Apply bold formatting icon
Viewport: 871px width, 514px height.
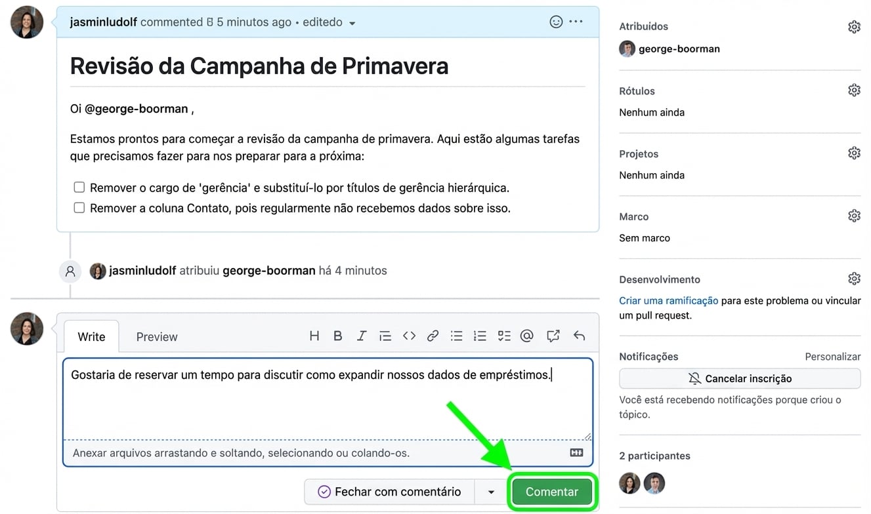point(338,336)
